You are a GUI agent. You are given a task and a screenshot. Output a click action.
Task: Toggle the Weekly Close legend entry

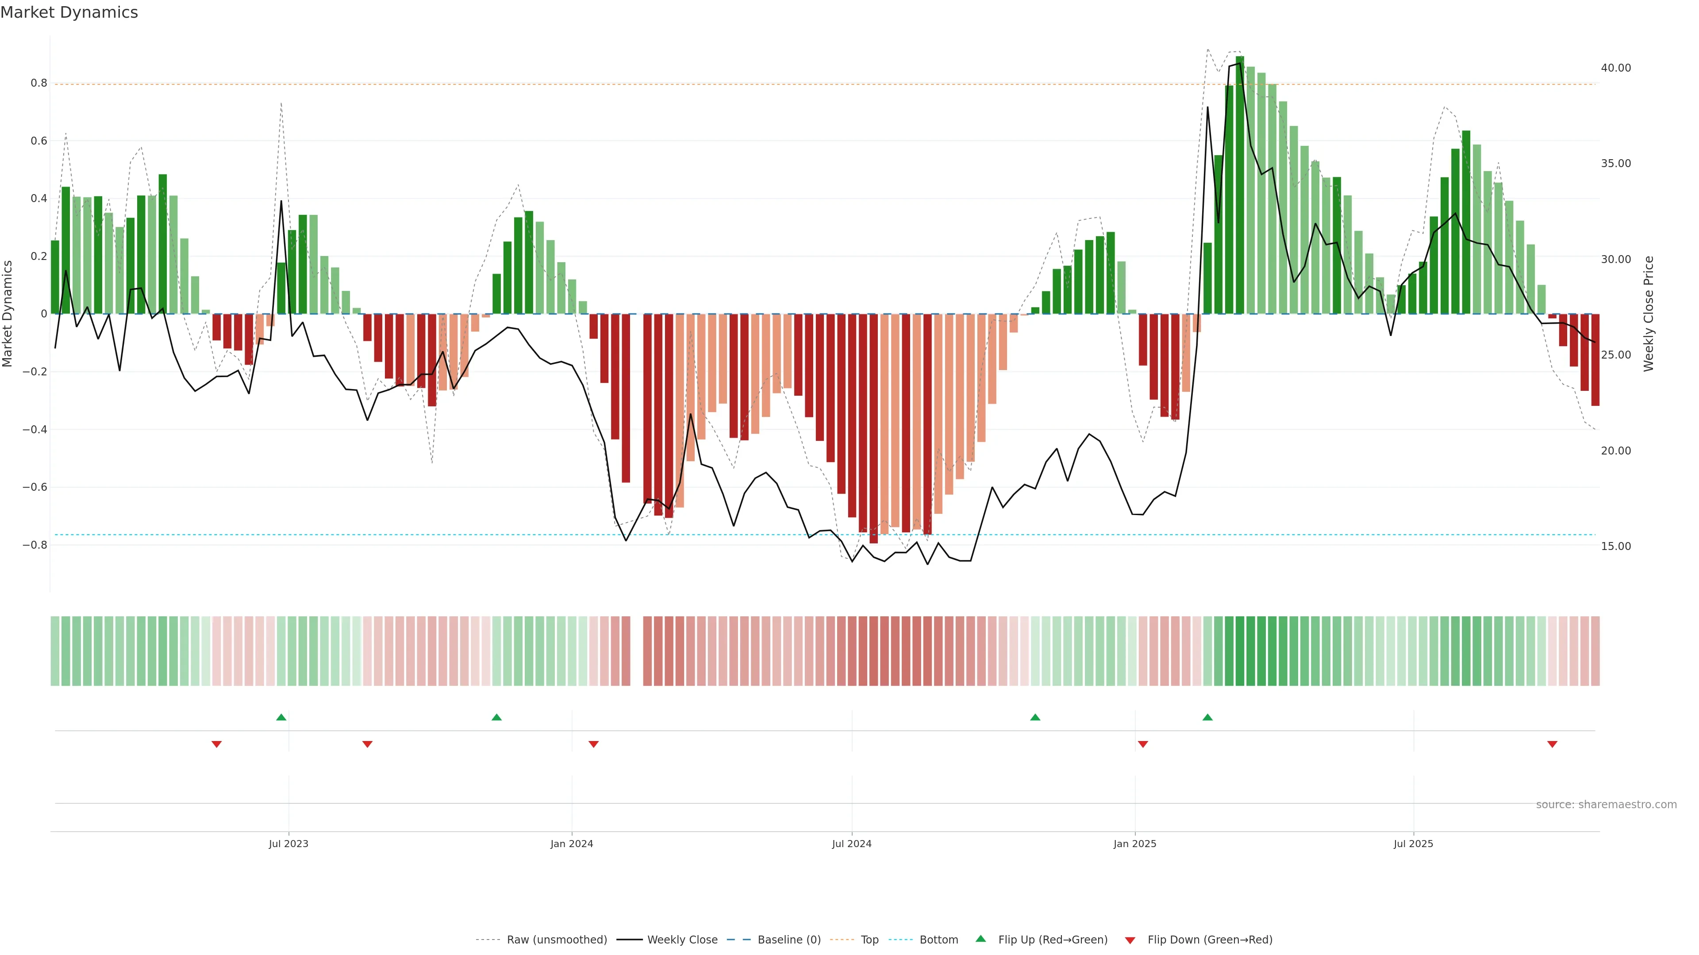pos(682,940)
